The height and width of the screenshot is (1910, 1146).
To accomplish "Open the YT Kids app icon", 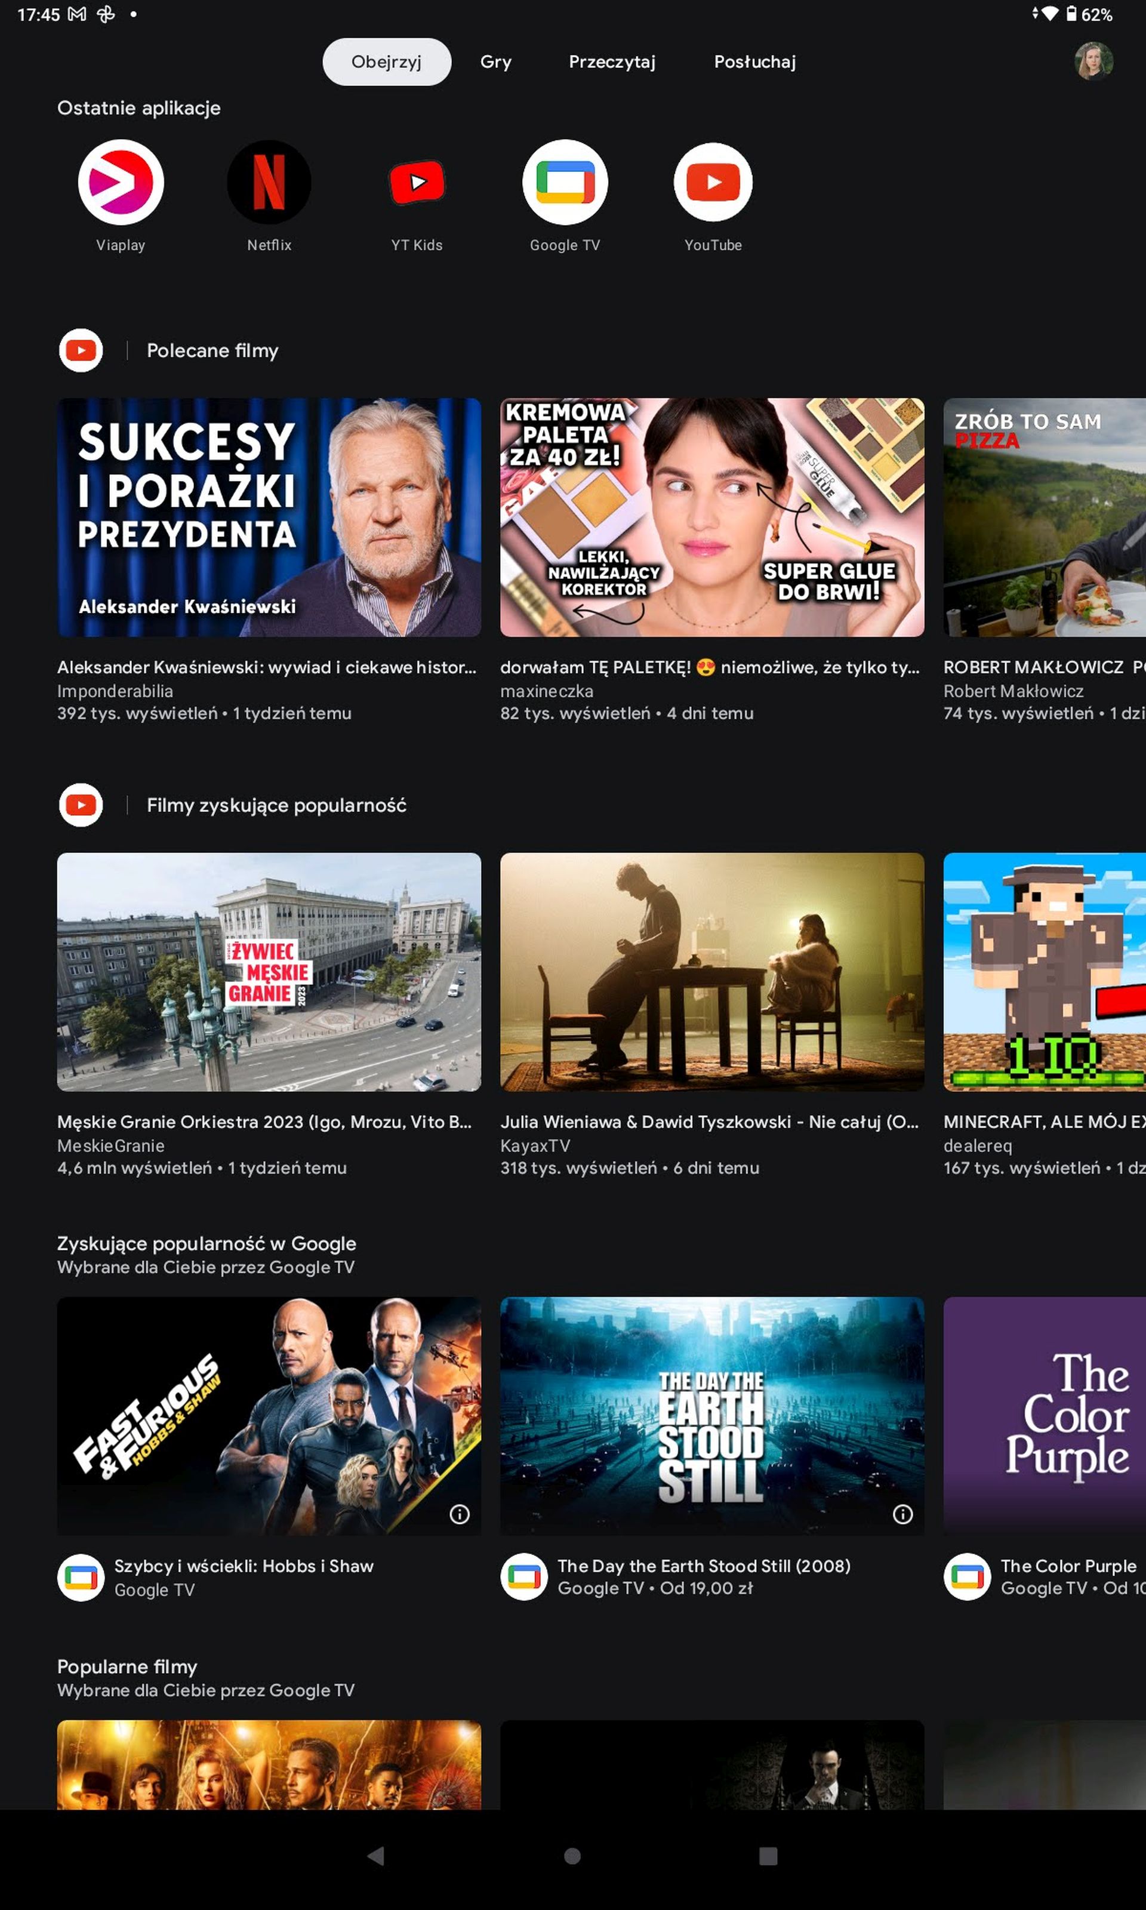I will coord(417,182).
